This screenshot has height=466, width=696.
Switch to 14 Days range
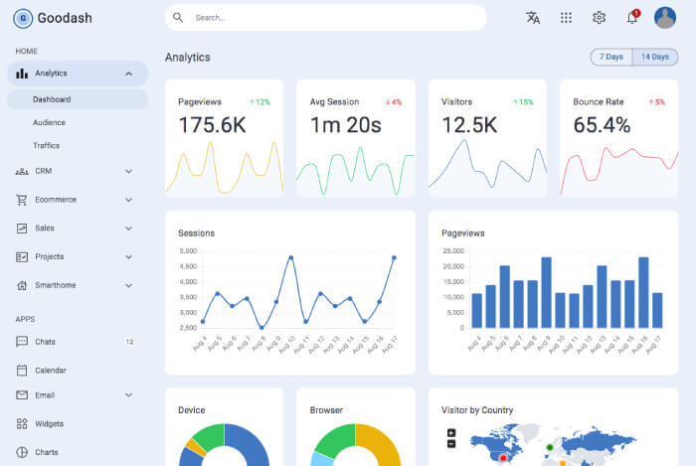click(654, 57)
